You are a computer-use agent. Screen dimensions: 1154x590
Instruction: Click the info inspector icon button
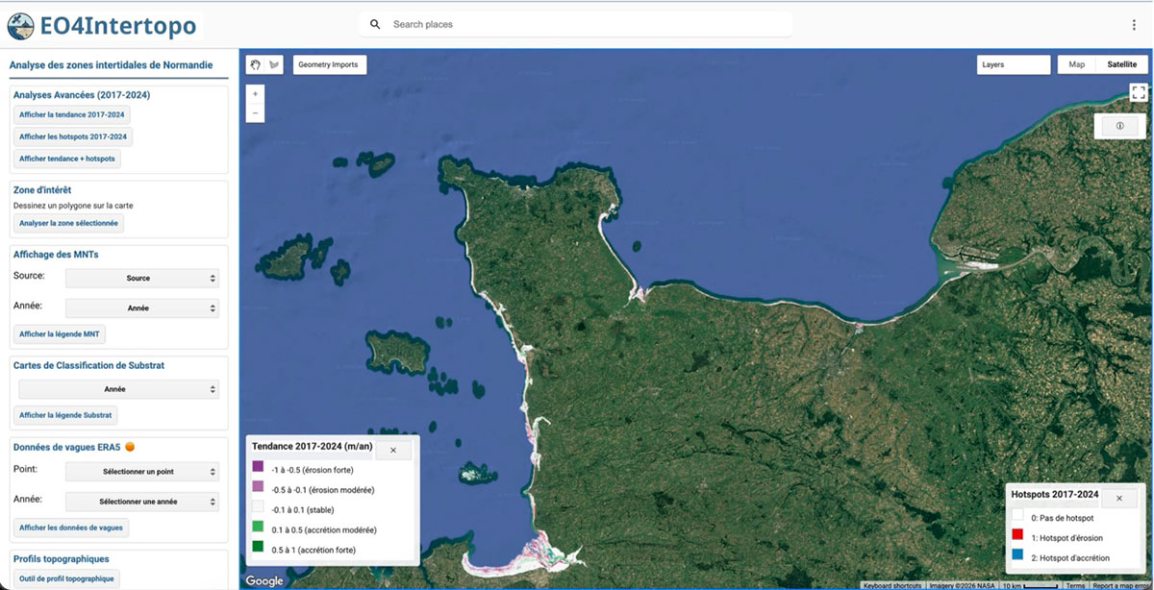pyautogui.click(x=1120, y=126)
